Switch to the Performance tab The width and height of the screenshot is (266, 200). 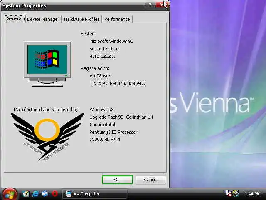click(117, 19)
